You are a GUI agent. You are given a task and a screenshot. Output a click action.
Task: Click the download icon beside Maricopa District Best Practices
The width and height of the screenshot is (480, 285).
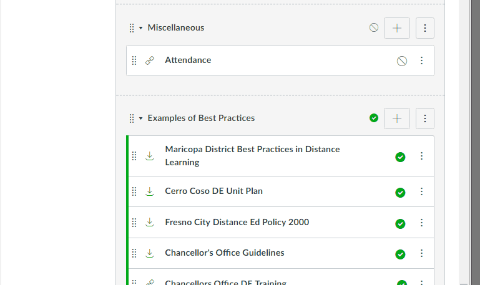(x=150, y=156)
